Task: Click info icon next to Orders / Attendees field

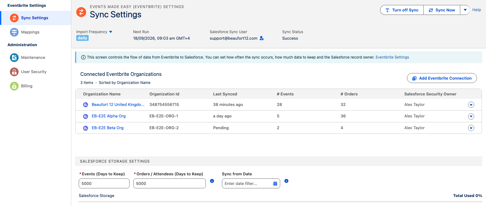Action: [212, 181]
